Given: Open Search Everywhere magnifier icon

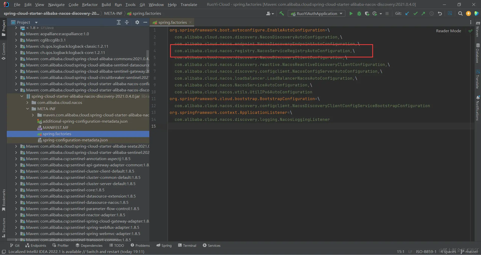Looking at the screenshot, I should click(x=460, y=14).
